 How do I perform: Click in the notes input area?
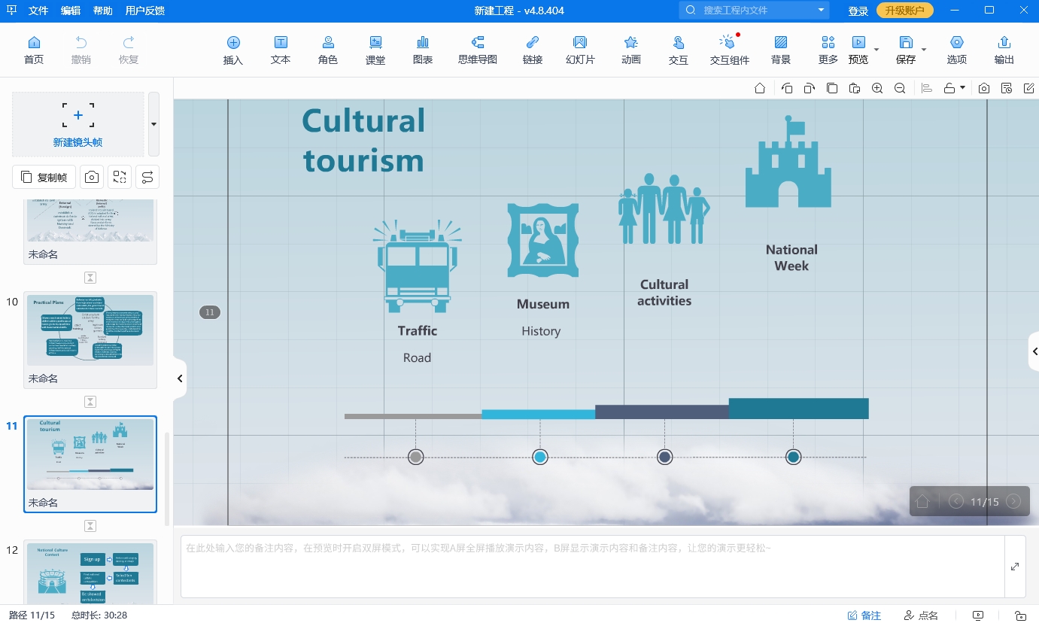pyautogui.click(x=593, y=567)
